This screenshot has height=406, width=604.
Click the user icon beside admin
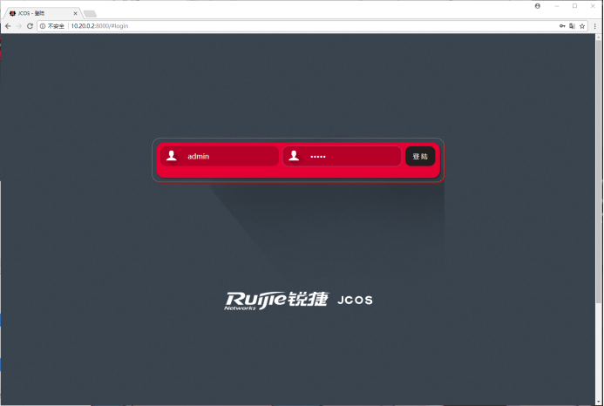click(x=172, y=156)
